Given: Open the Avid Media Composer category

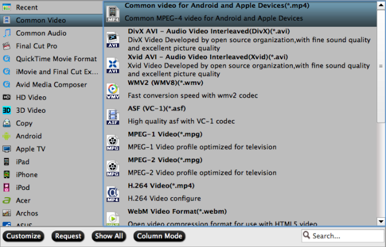Looking at the screenshot, I should coord(52,85).
